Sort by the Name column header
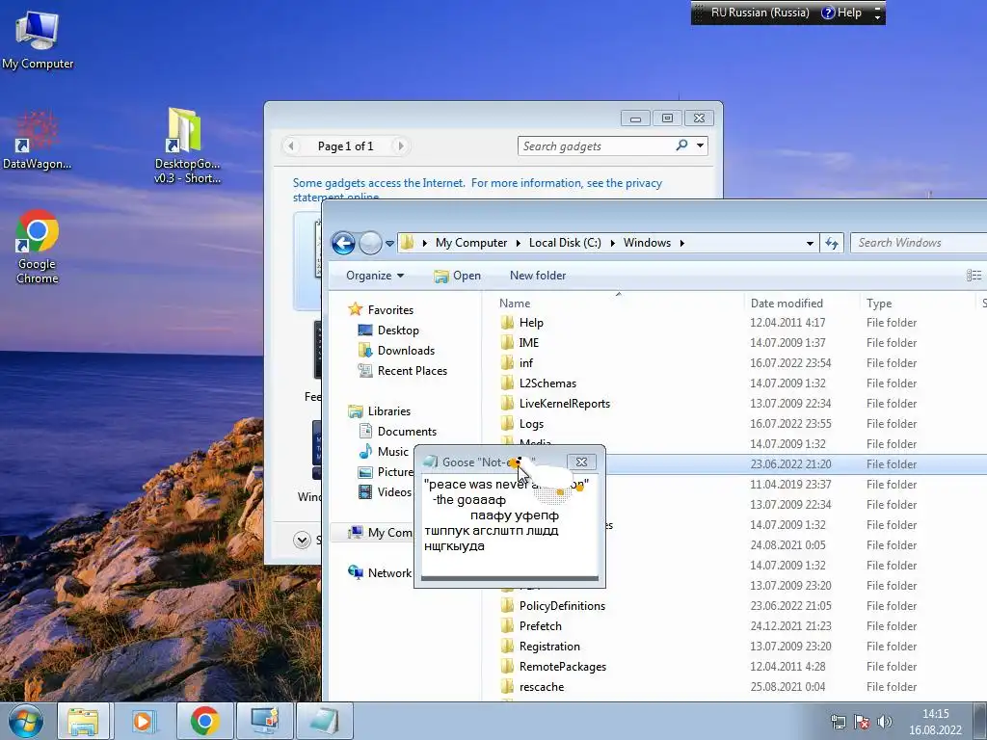Viewport: 987px width, 740px height. (x=620, y=304)
